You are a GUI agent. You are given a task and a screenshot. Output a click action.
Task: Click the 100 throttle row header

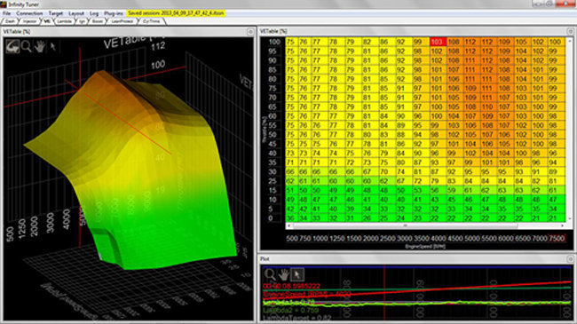point(274,42)
